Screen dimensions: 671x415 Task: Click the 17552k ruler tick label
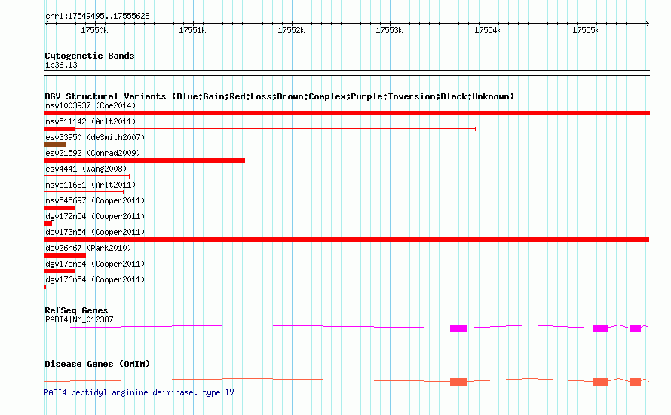[x=291, y=30]
